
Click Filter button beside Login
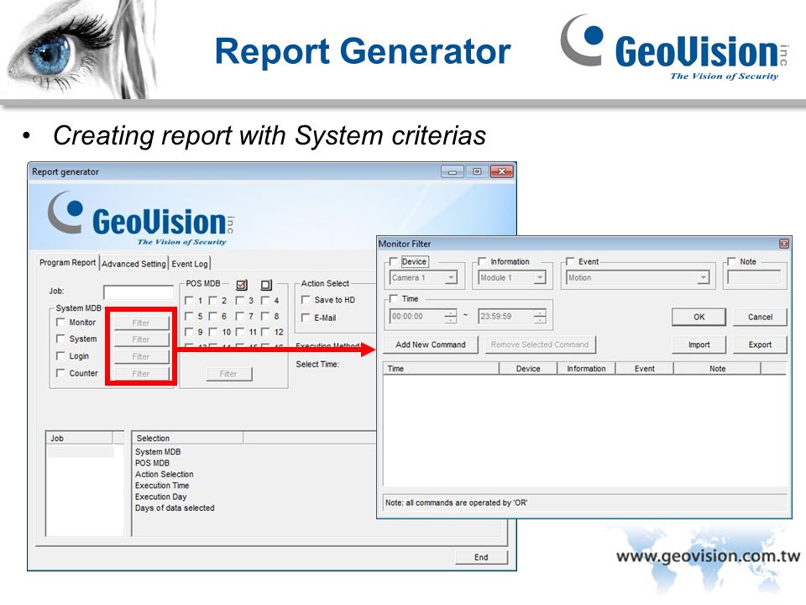[x=141, y=356]
